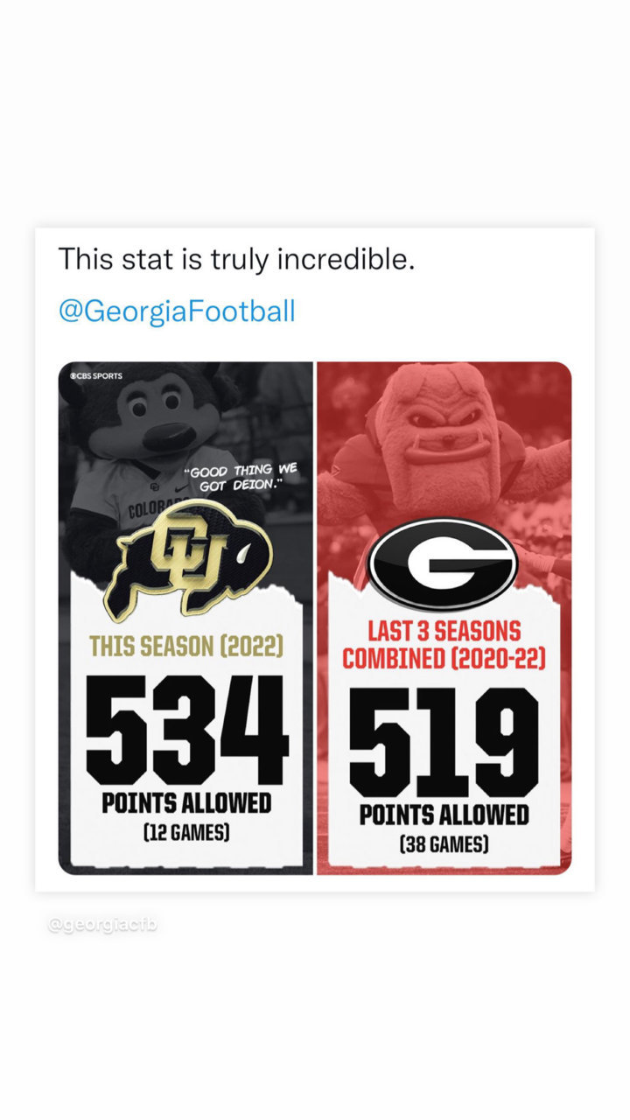The image size is (630, 1120).
Task: Select the Georgia G oval logo
Action: [444, 563]
